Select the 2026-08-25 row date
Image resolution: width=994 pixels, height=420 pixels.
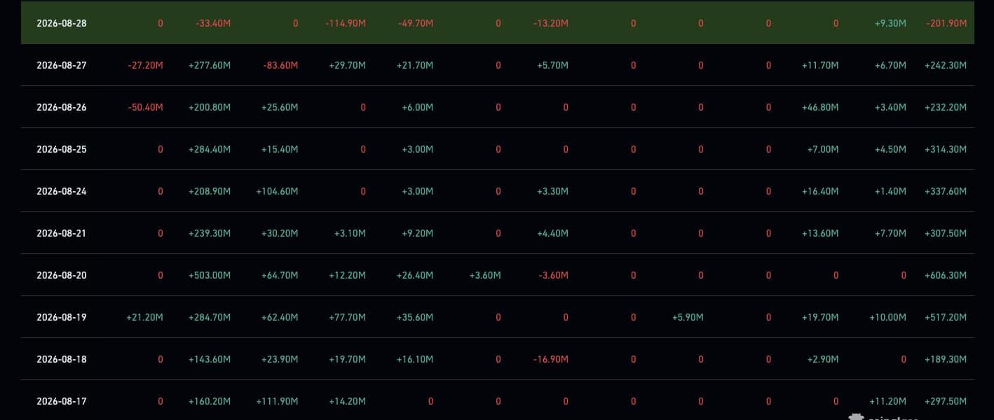pos(62,149)
